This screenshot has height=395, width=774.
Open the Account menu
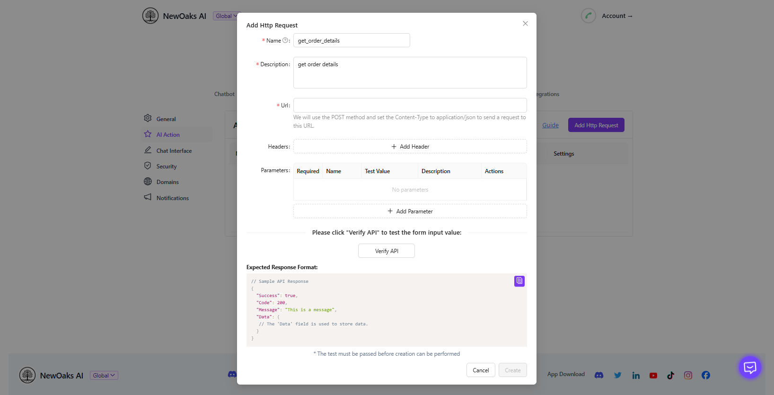coord(617,16)
